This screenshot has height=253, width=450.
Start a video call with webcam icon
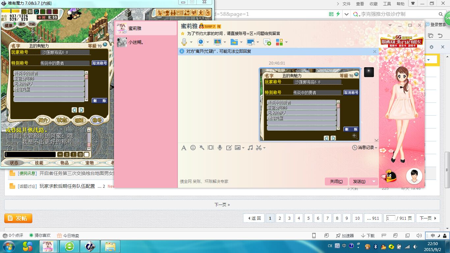(201, 42)
